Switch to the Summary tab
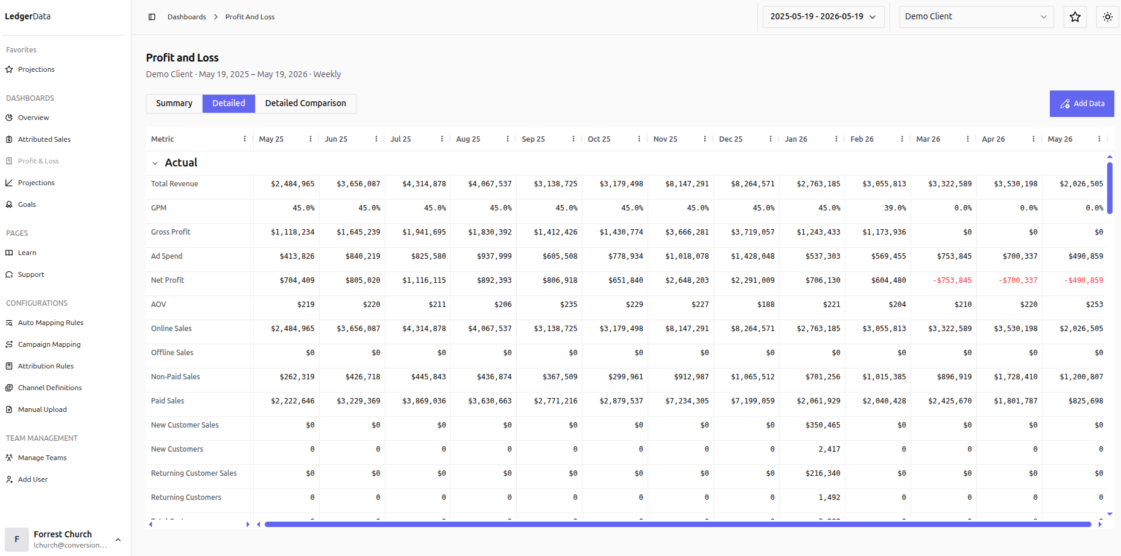Image resolution: width=1121 pixels, height=556 pixels. click(174, 103)
